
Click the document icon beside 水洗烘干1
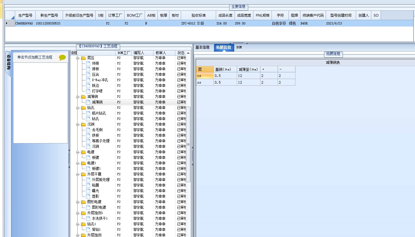[x=88, y=218]
